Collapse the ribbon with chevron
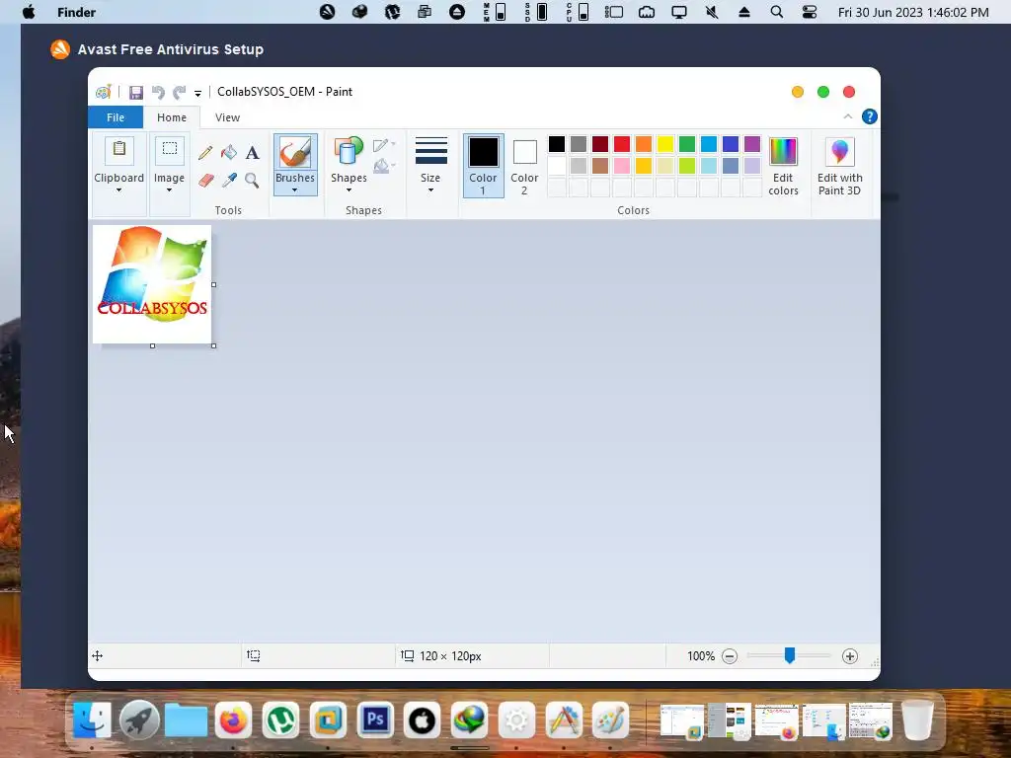Screen dimensions: 1011x758 (848, 116)
